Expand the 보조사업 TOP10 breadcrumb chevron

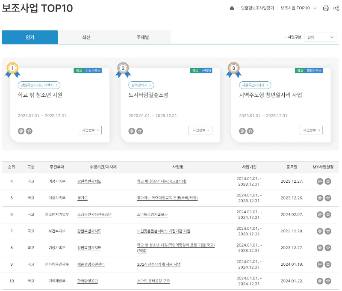[x=315, y=7]
